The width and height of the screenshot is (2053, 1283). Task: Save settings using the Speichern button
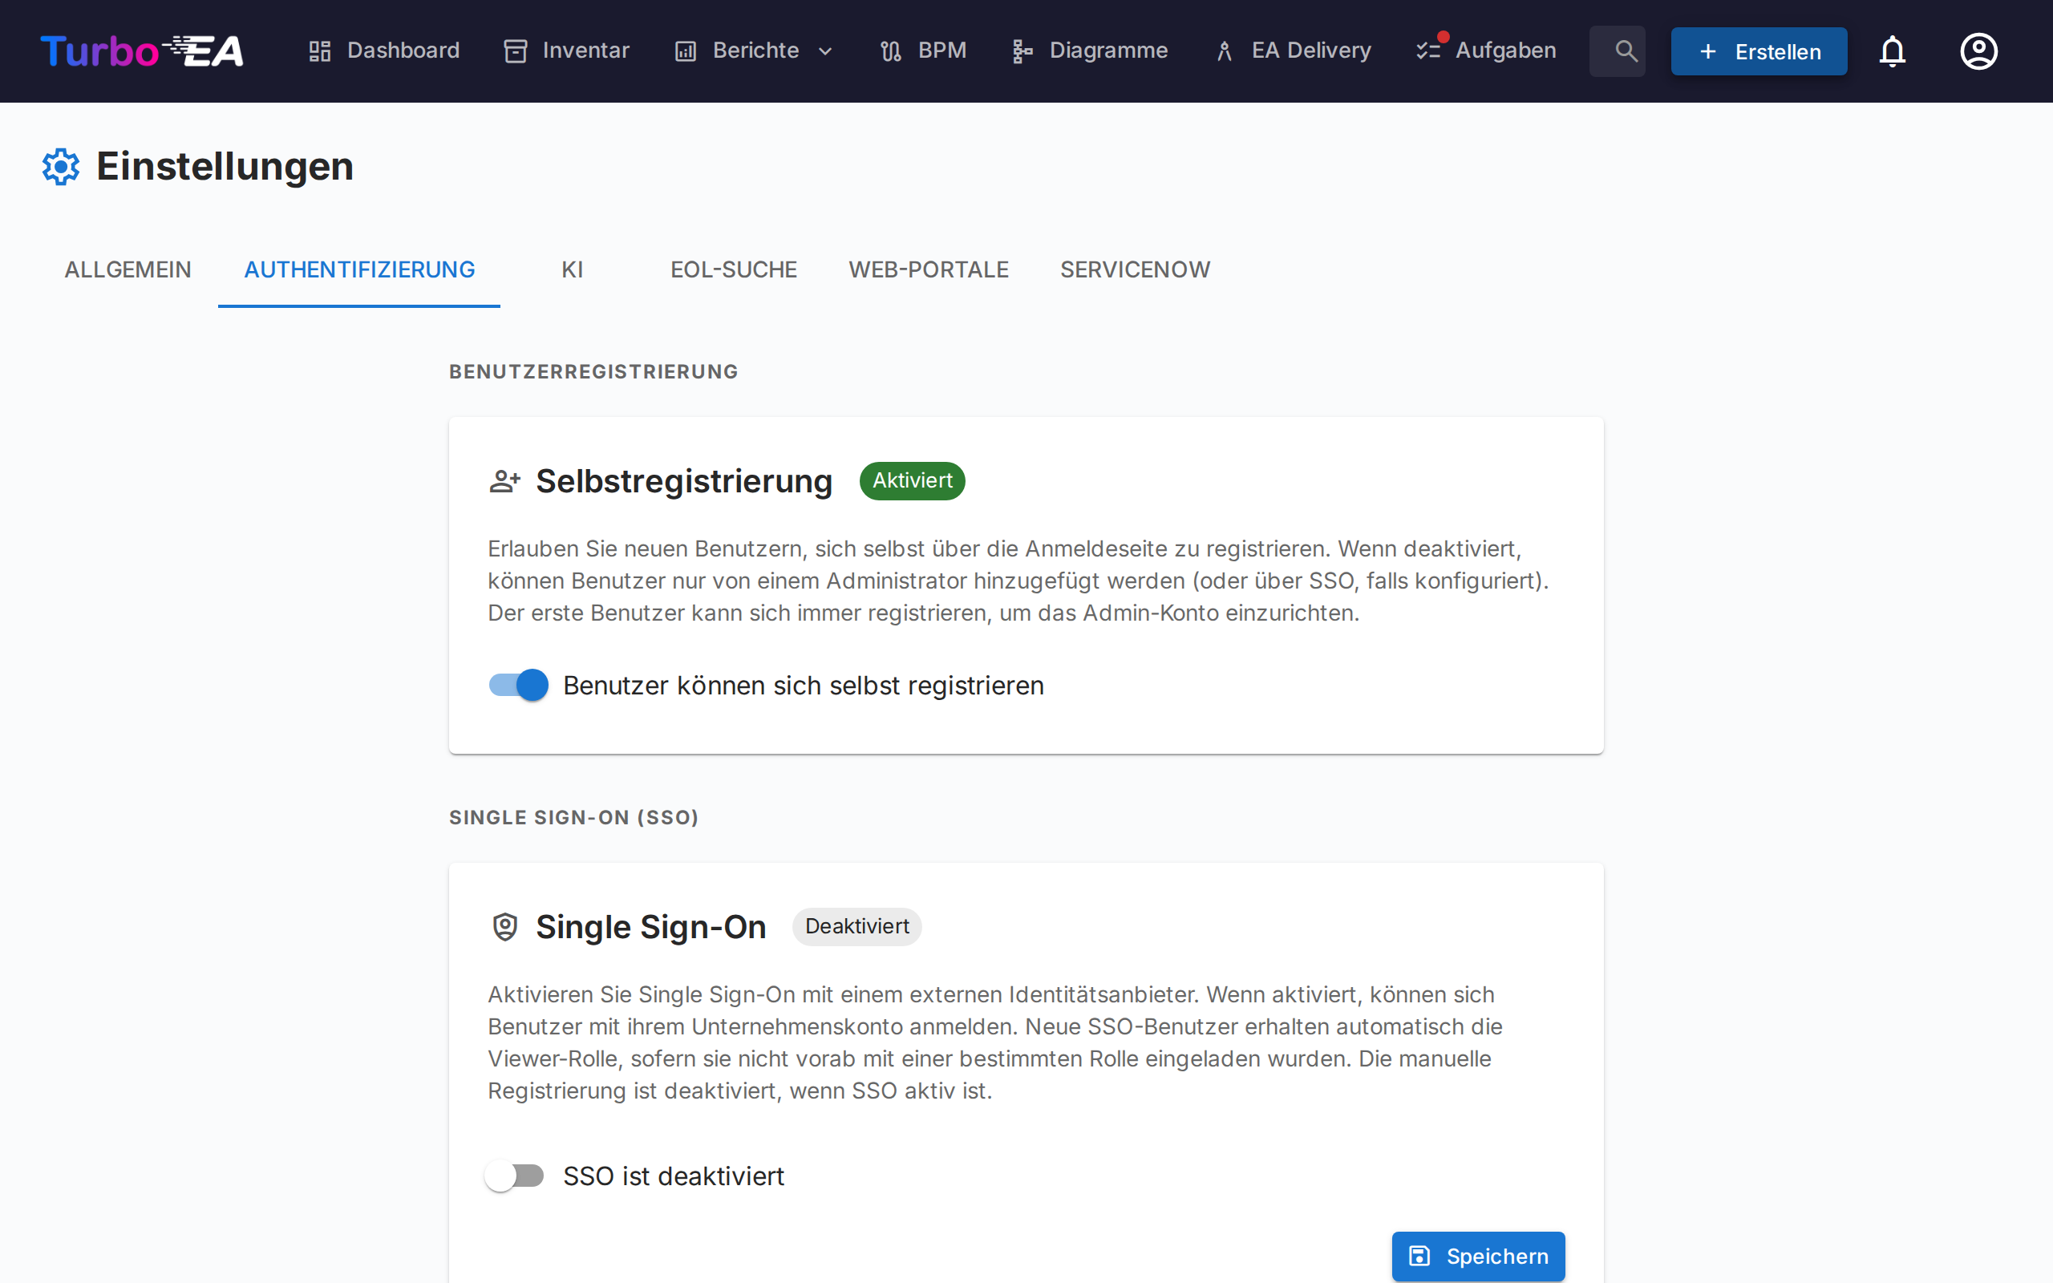[x=1478, y=1256]
